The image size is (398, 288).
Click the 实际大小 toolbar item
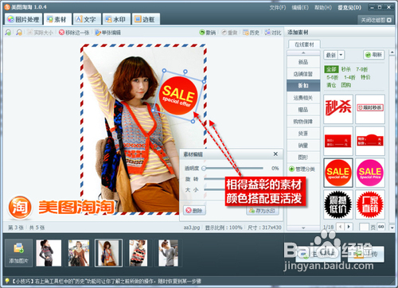click(41, 33)
